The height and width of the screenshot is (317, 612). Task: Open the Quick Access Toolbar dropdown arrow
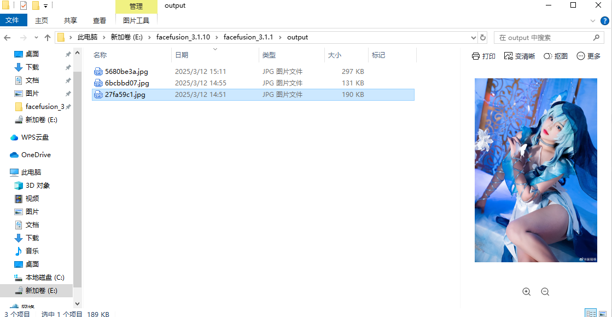coord(45,6)
